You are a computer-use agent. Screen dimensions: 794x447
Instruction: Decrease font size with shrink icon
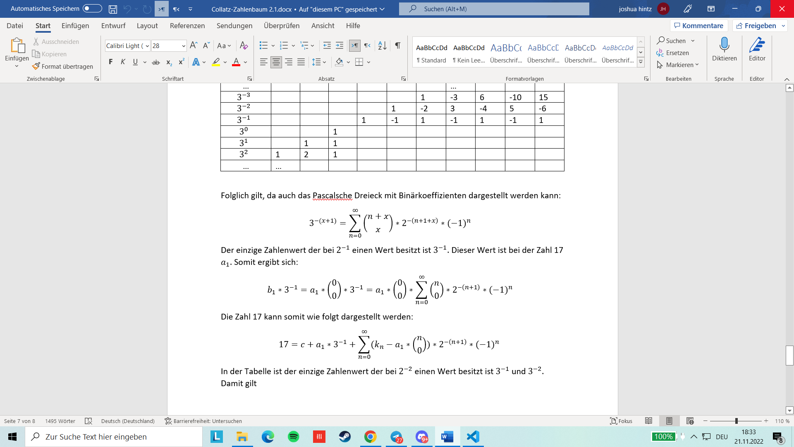tap(206, 46)
